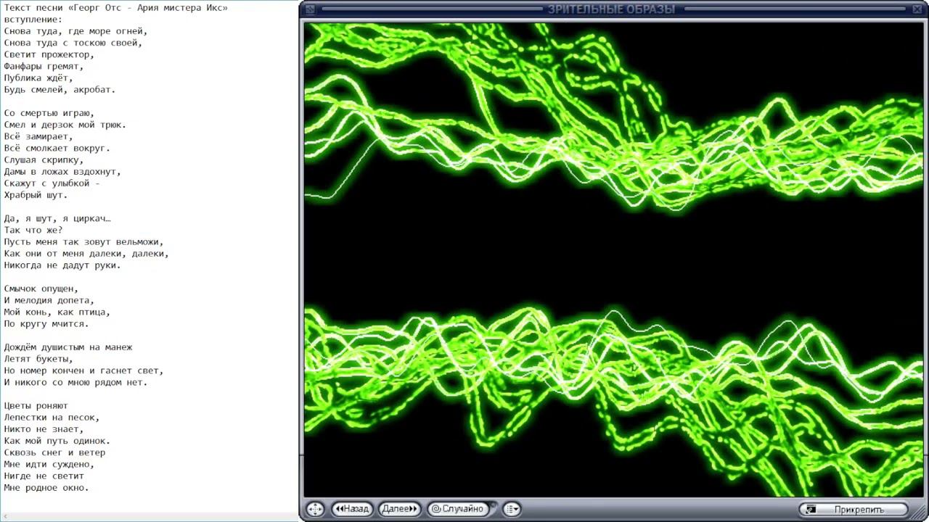Click the line "Фанфары гремят,"
929x522 pixels.
point(44,66)
